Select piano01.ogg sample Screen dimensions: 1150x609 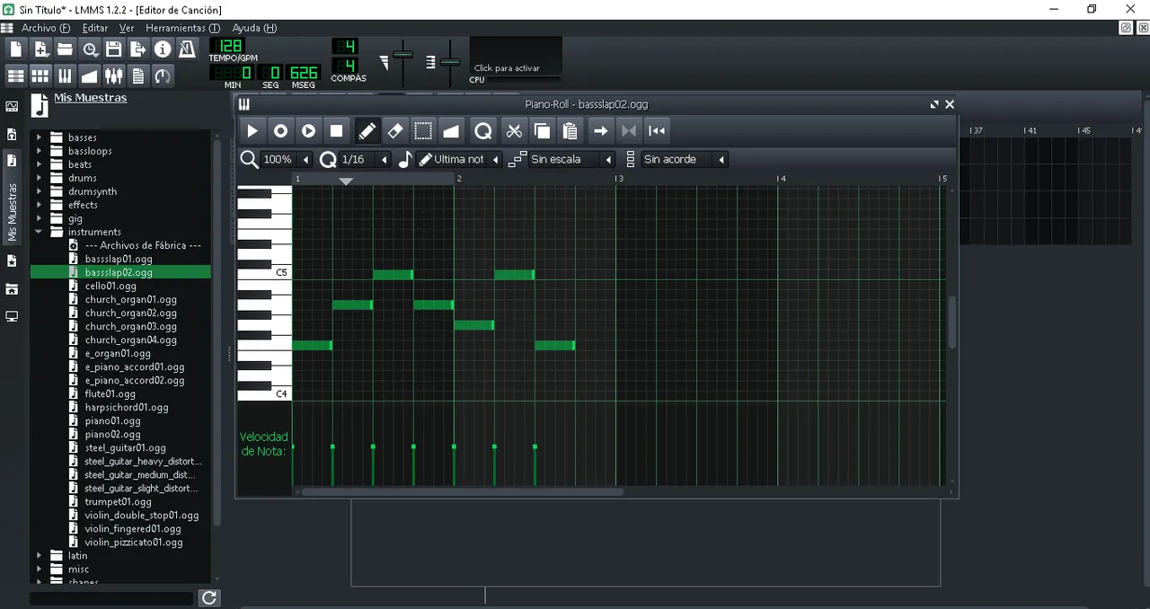pos(112,420)
